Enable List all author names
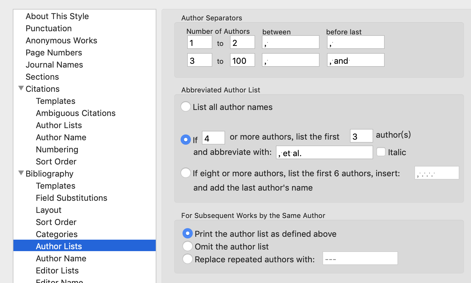This screenshot has height=283, width=471. (x=186, y=106)
